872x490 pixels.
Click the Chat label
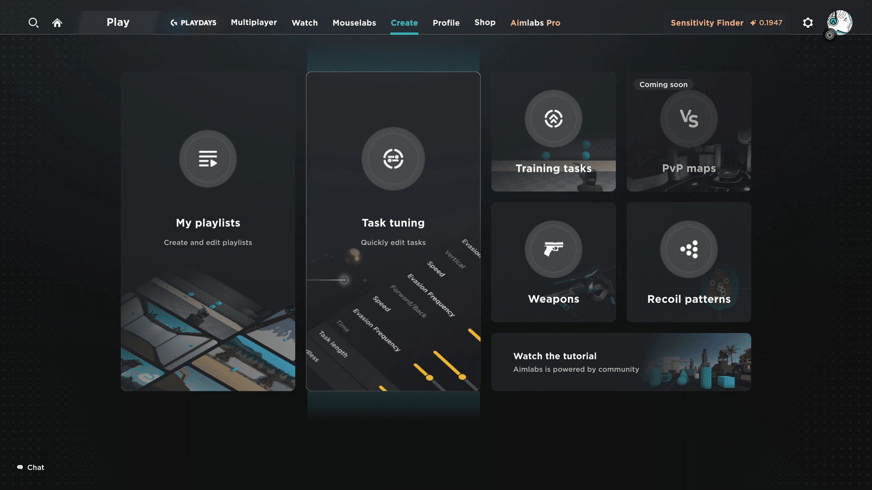pos(36,467)
